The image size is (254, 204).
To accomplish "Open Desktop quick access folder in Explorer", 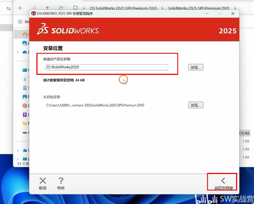I will pyautogui.click(x=25, y=70).
